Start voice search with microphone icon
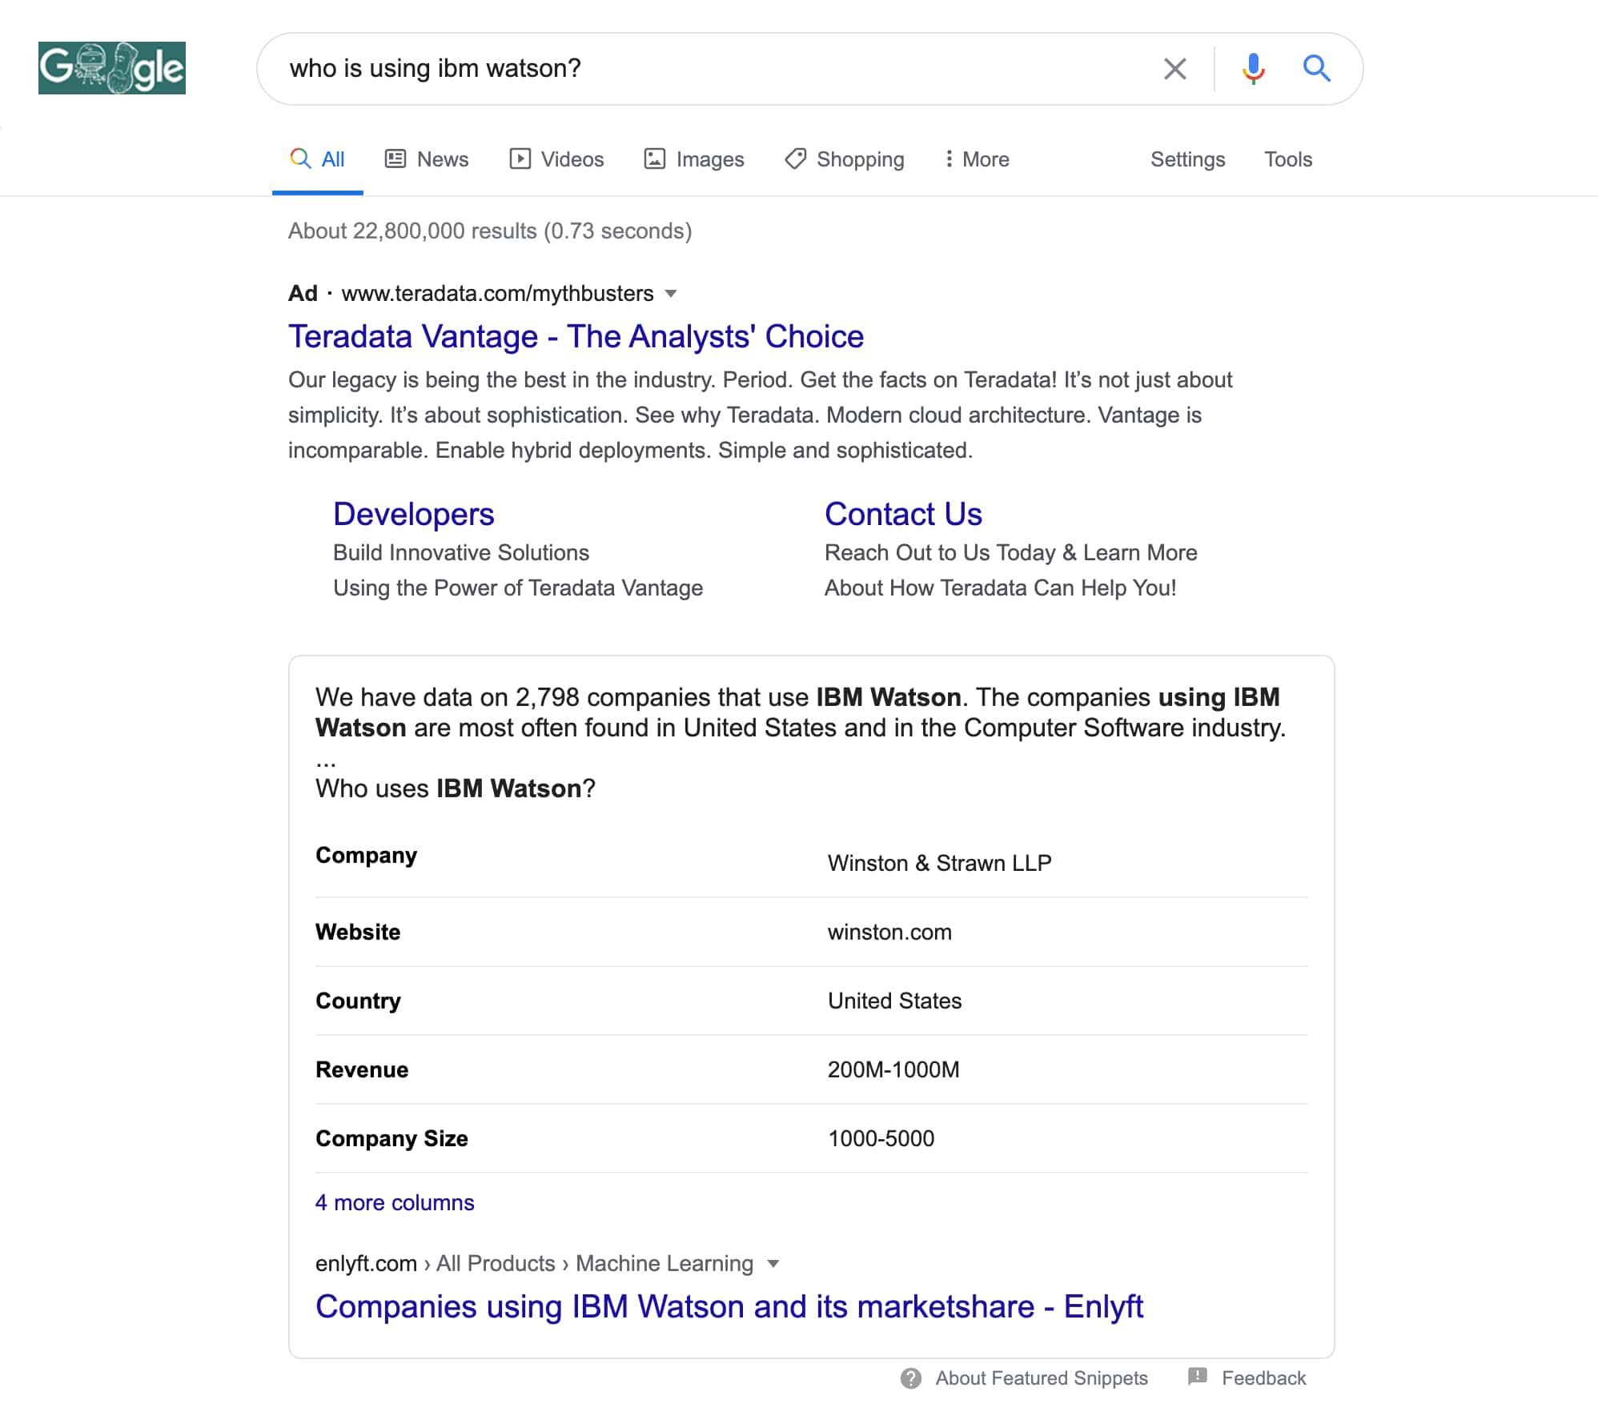 1253,69
